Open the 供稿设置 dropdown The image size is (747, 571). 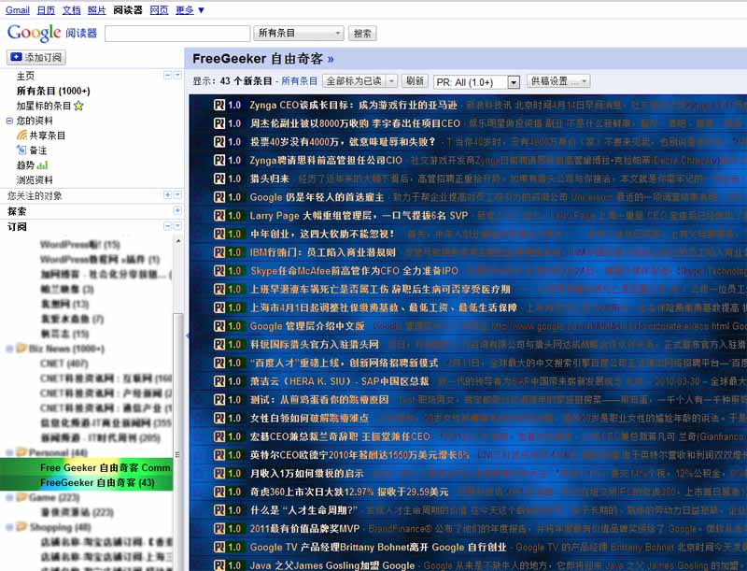tap(558, 81)
